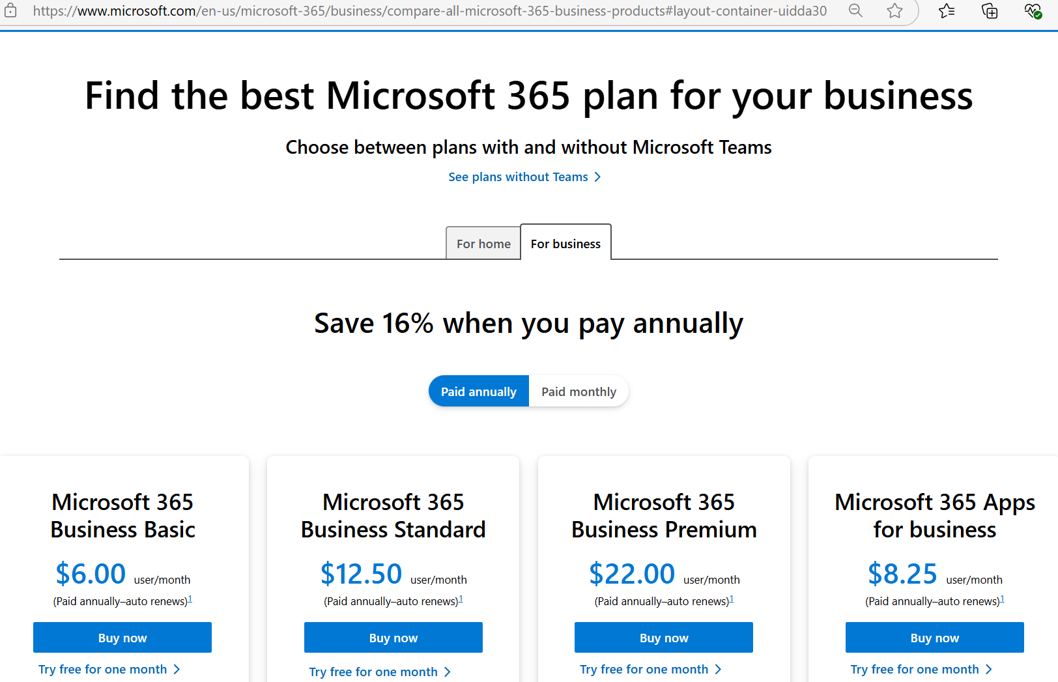Switch billing to Paid monthly
Screen dimensions: 1058x682
[579, 391]
